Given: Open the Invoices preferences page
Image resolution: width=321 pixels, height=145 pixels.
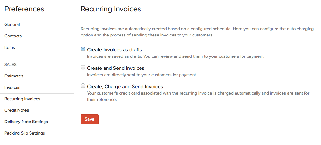Looking at the screenshot, I should pyautogui.click(x=12, y=87).
